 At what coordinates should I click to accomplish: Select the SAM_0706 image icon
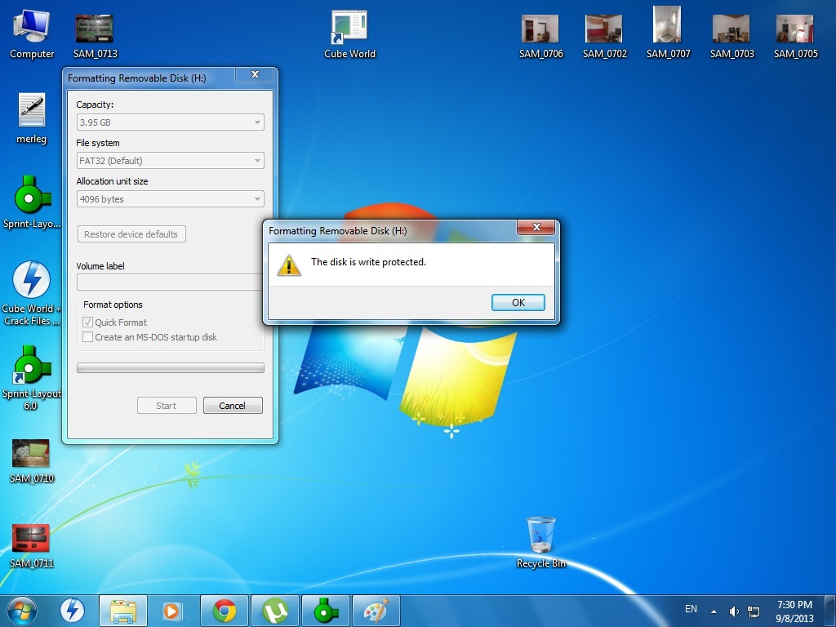tap(540, 36)
